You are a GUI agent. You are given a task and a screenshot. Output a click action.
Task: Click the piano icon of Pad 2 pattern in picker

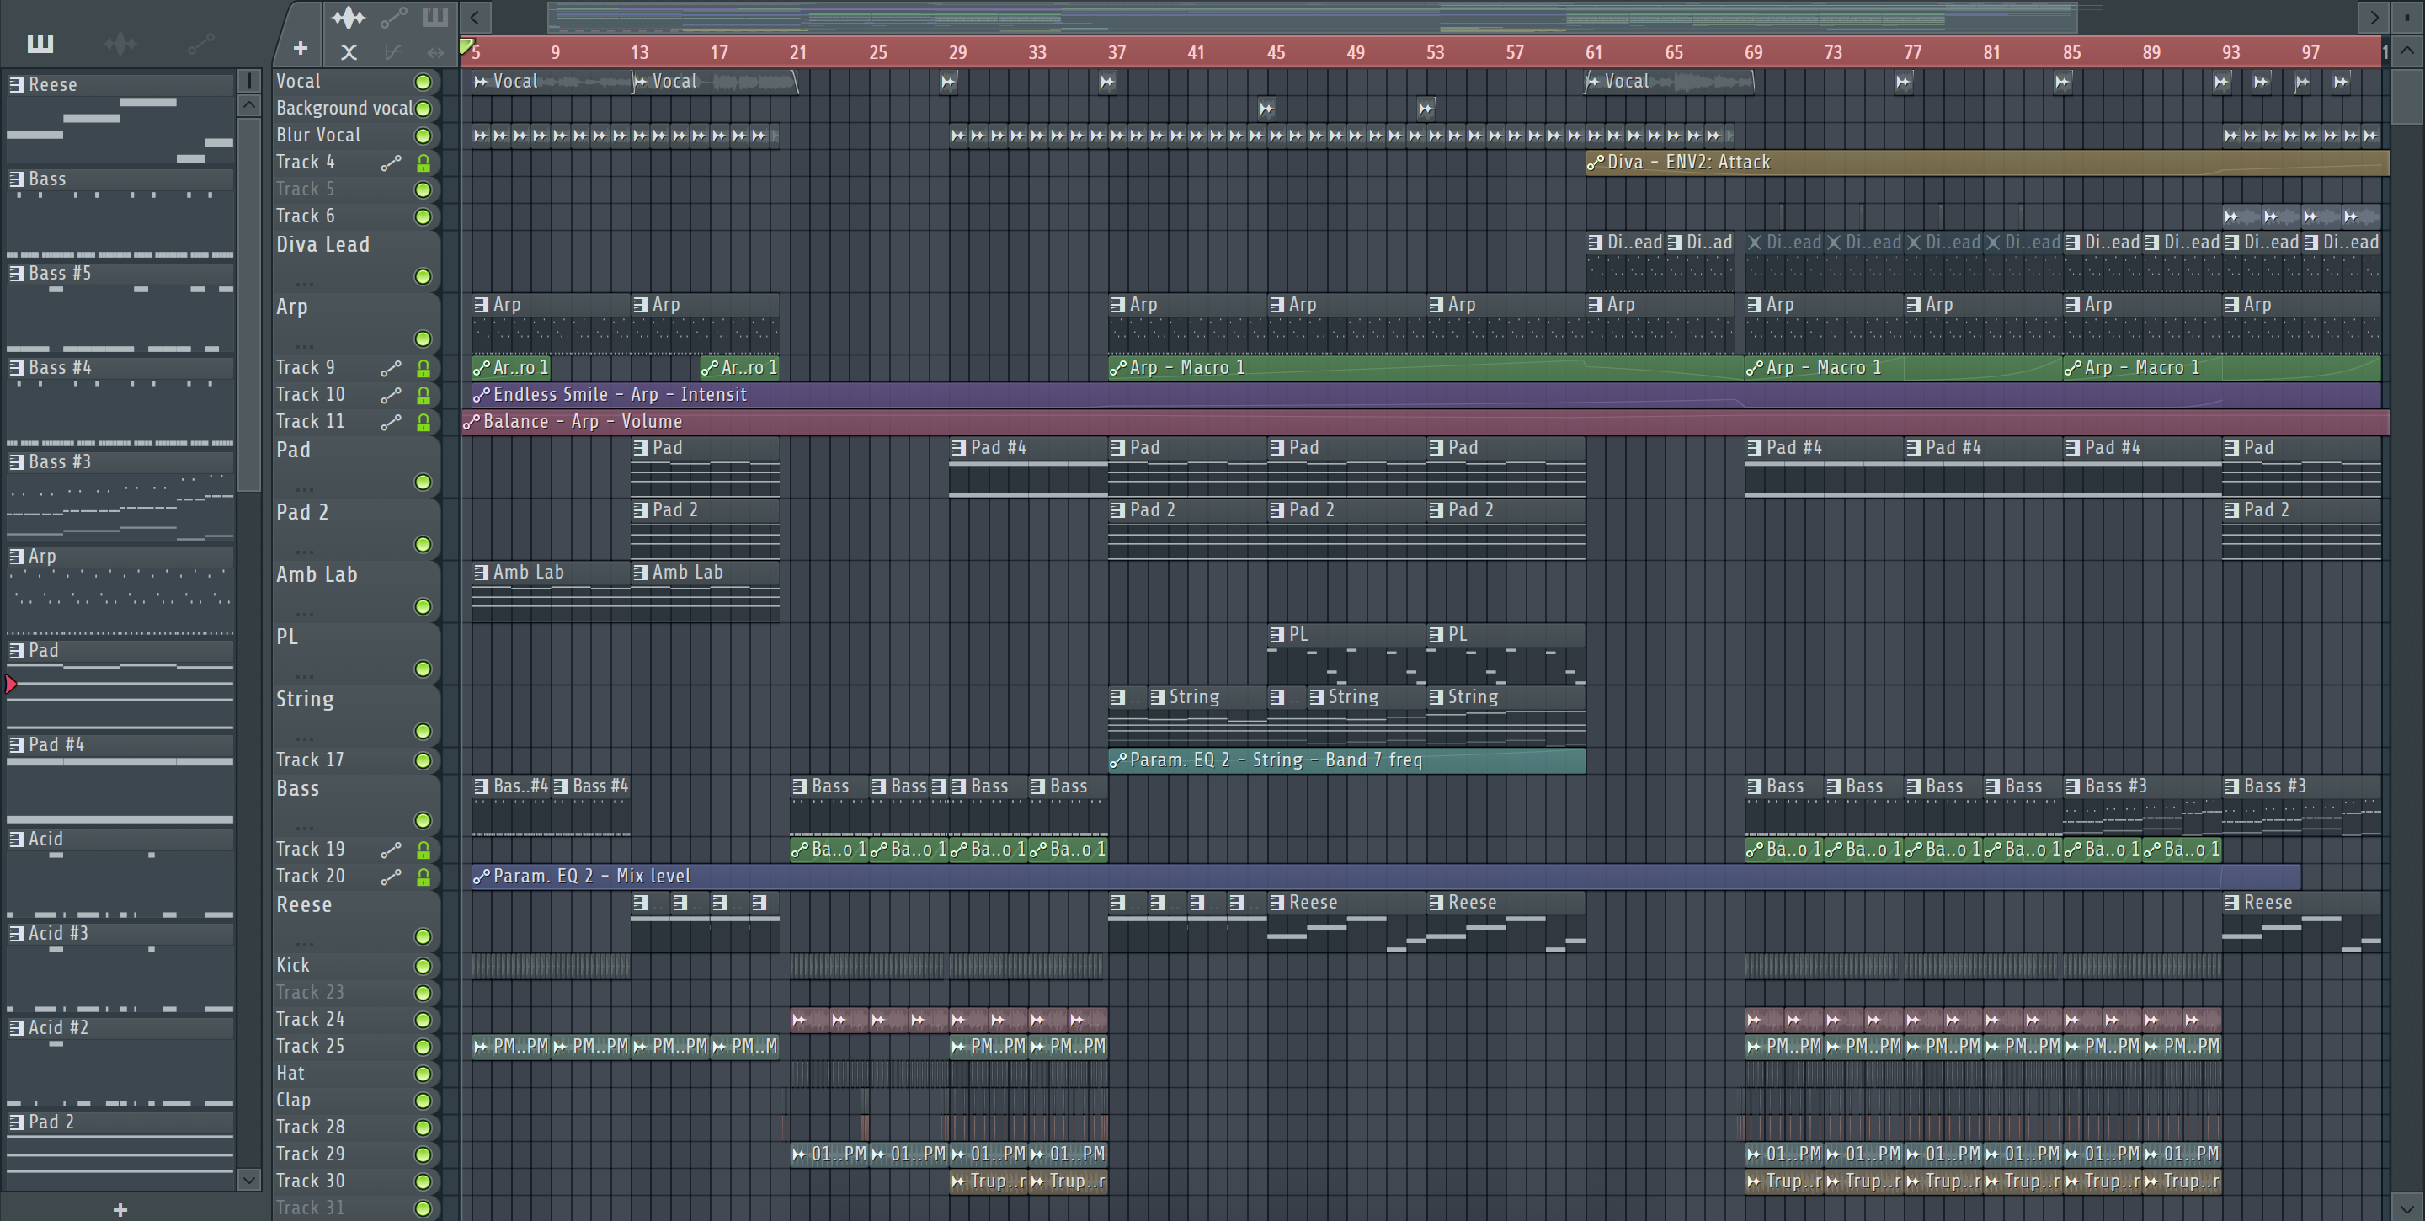coord(16,1122)
